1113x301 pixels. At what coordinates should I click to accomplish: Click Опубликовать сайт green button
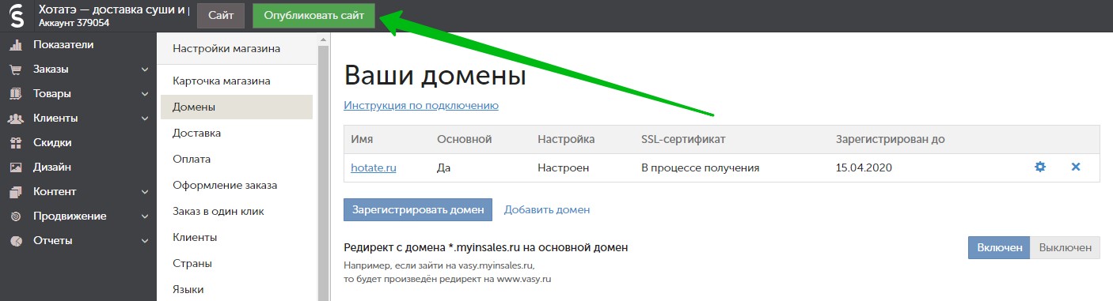coord(314,16)
